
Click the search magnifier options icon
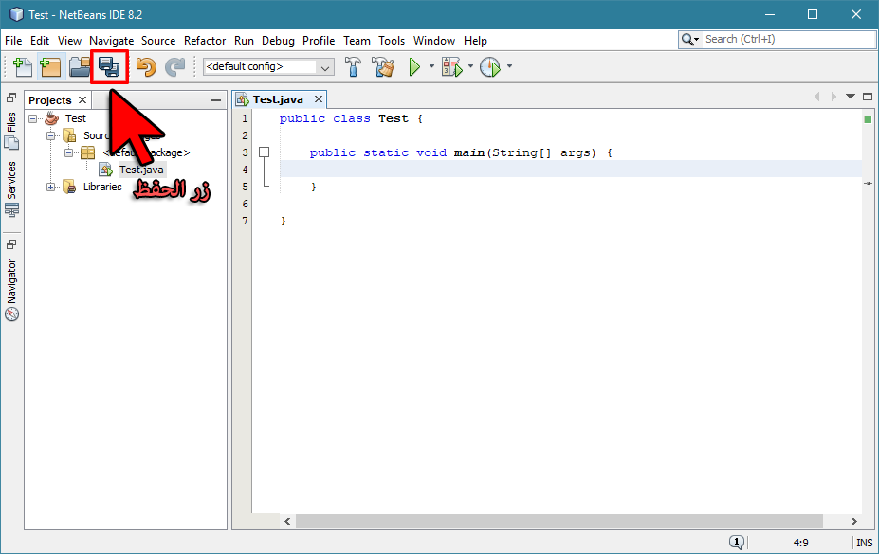click(689, 39)
